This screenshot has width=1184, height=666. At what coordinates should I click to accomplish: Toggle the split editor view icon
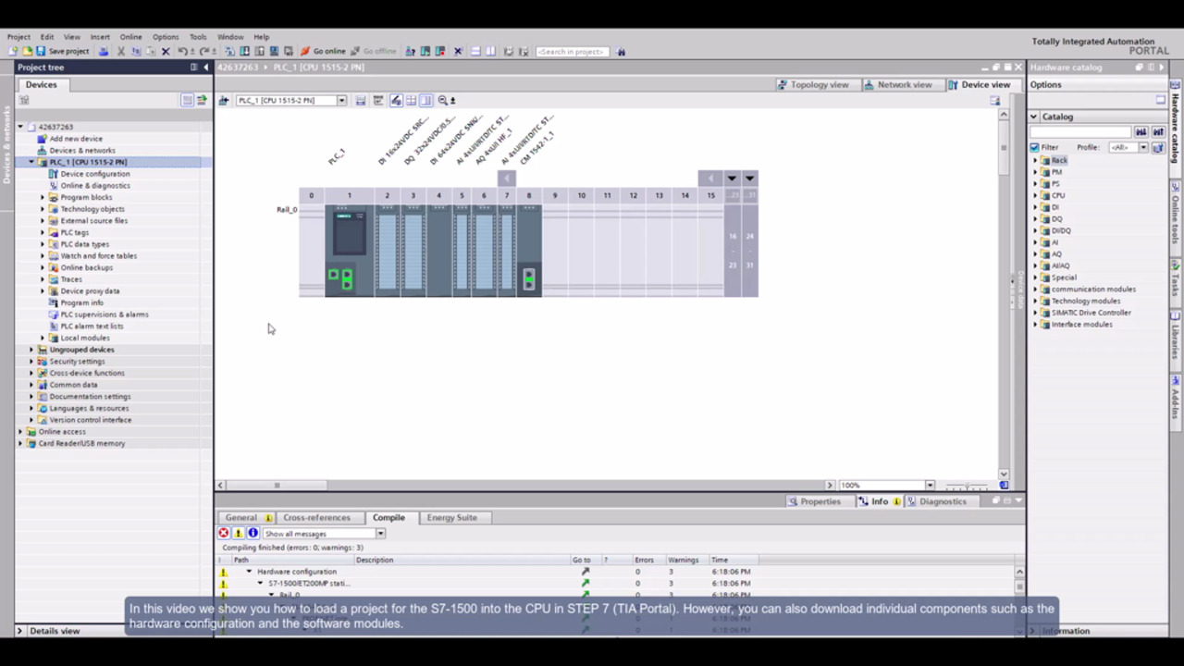click(x=476, y=51)
